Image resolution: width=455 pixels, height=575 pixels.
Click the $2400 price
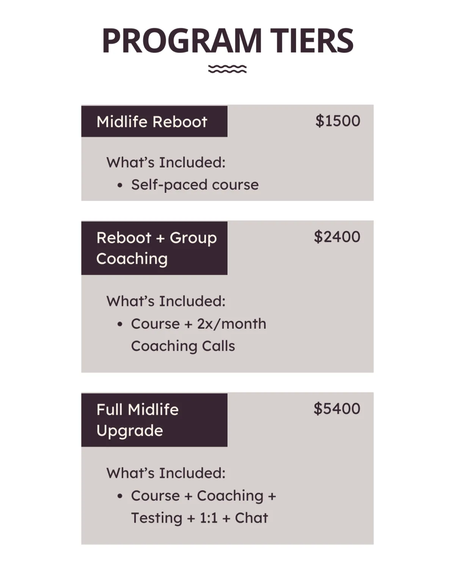[337, 237]
